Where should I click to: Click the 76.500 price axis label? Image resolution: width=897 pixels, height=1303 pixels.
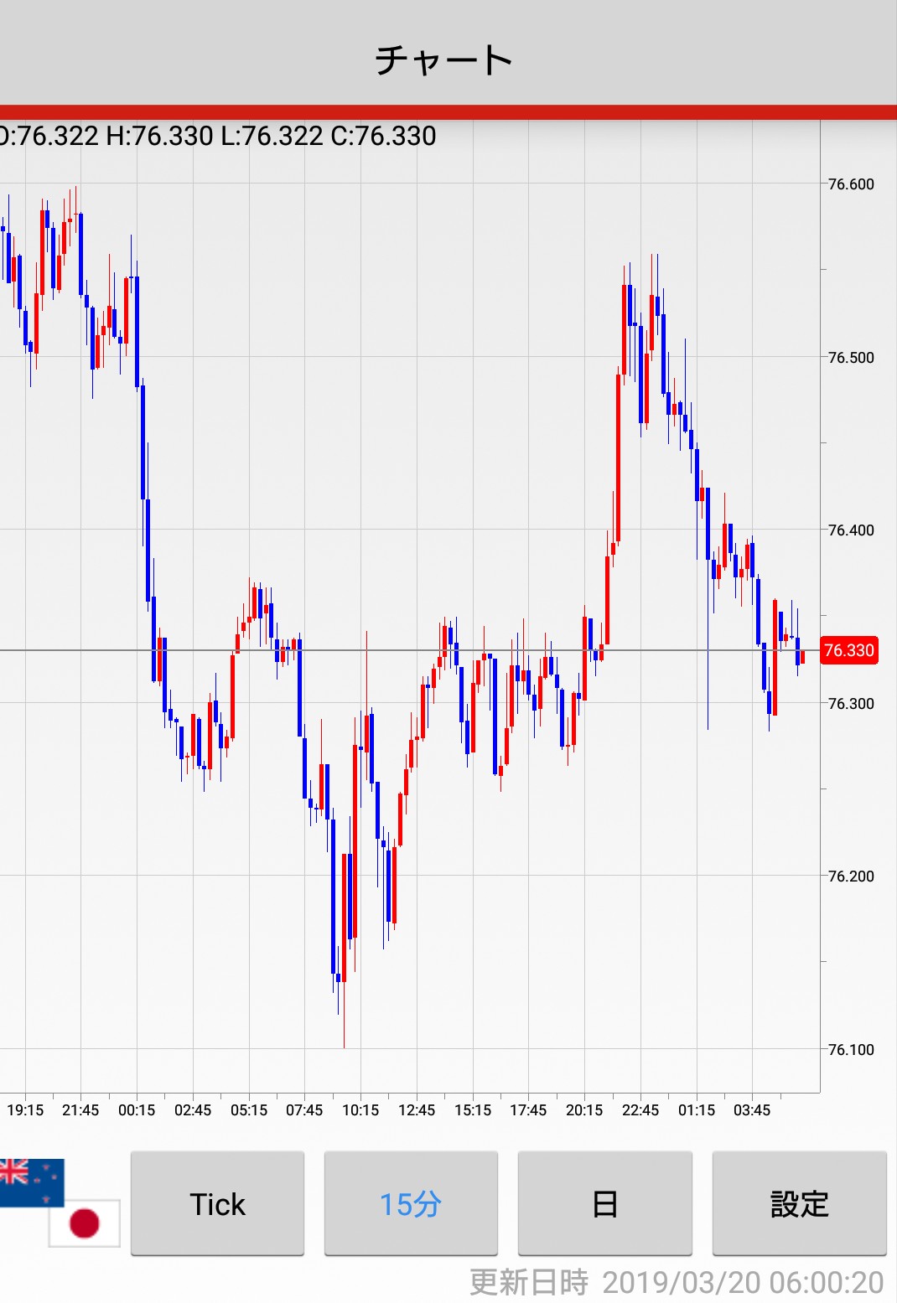(x=850, y=358)
